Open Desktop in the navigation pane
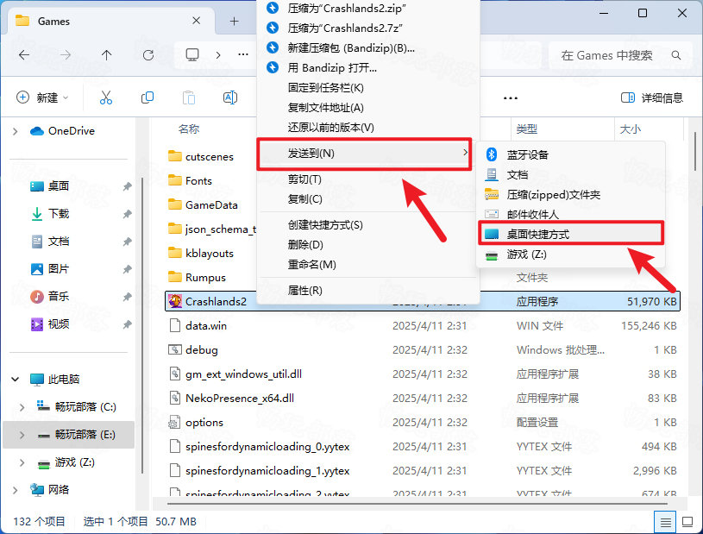The width and height of the screenshot is (703, 534). pos(59,186)
